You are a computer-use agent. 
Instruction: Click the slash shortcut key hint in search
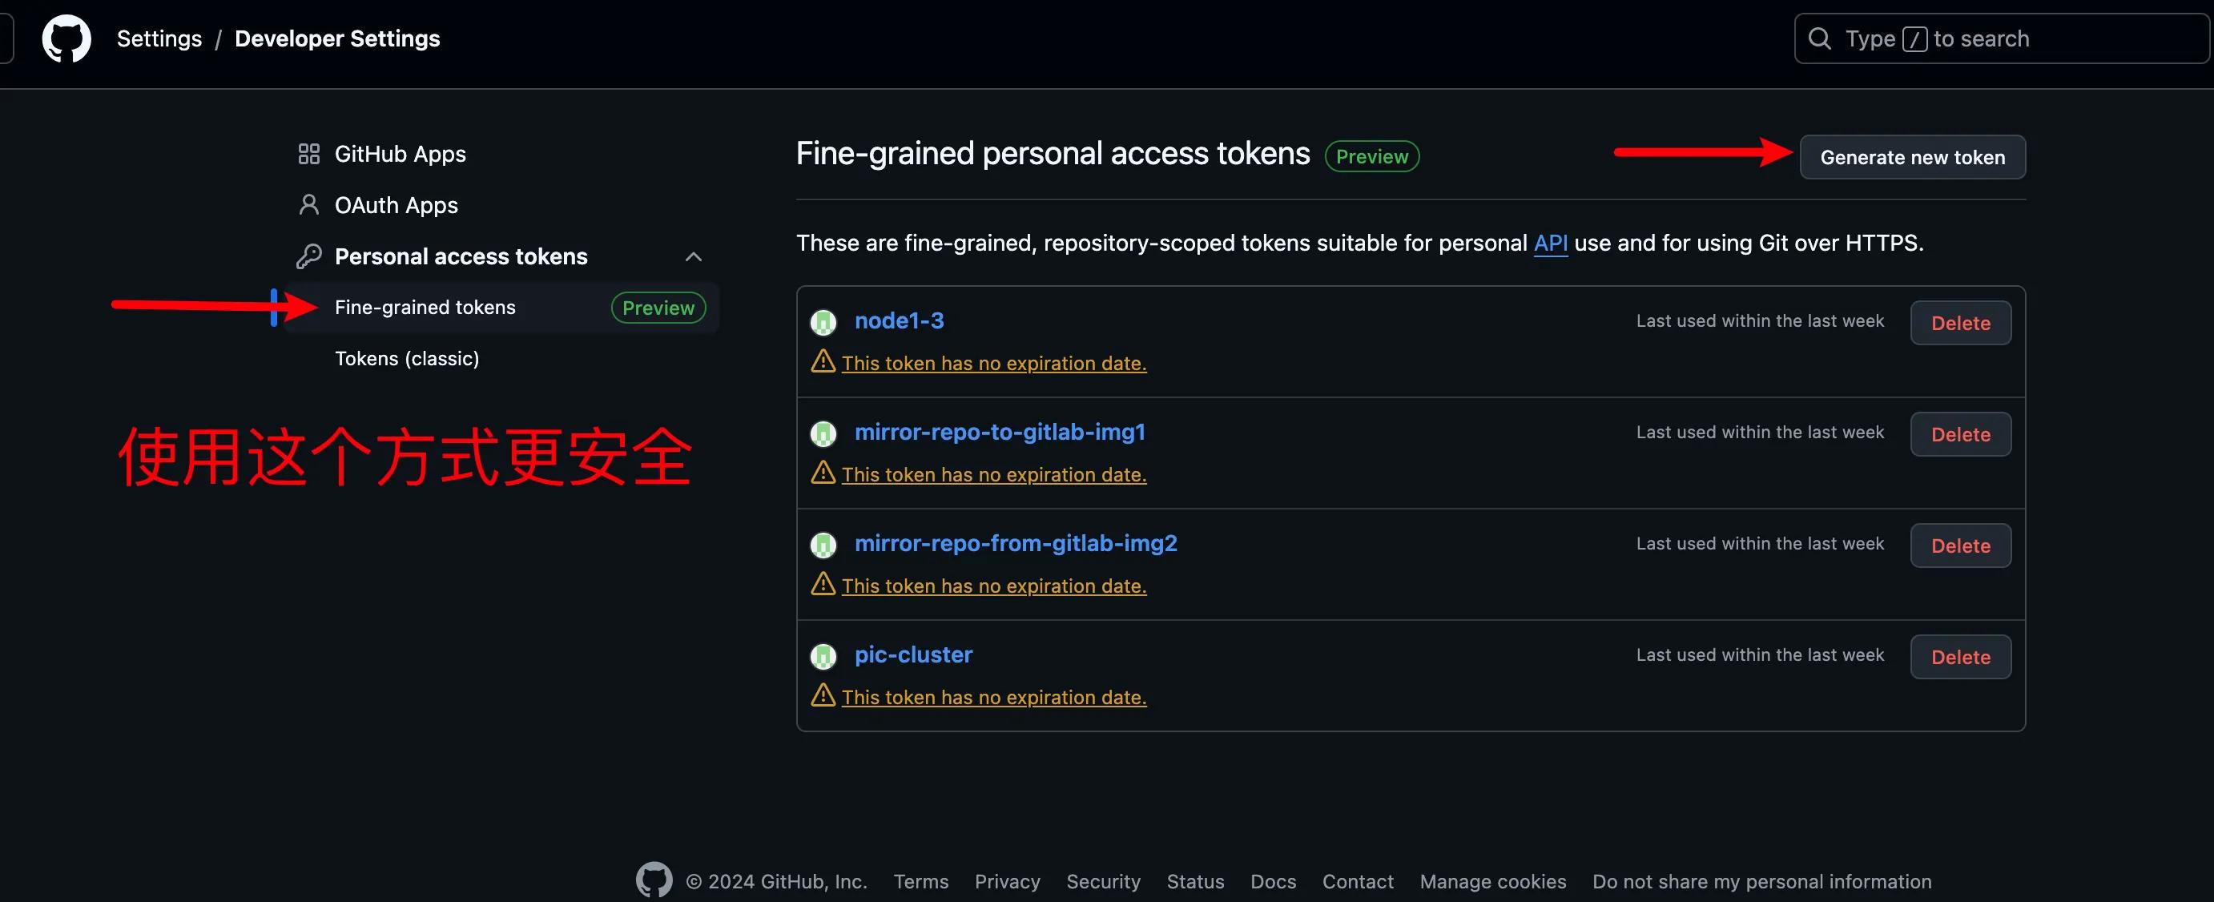pyautogui.click(x=1915, y=39)
